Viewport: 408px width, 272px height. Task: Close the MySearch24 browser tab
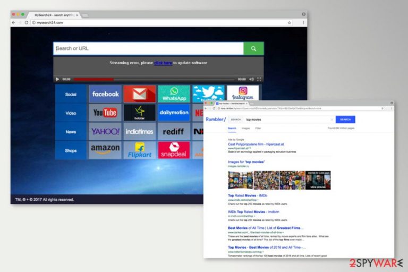pos(77,15)
